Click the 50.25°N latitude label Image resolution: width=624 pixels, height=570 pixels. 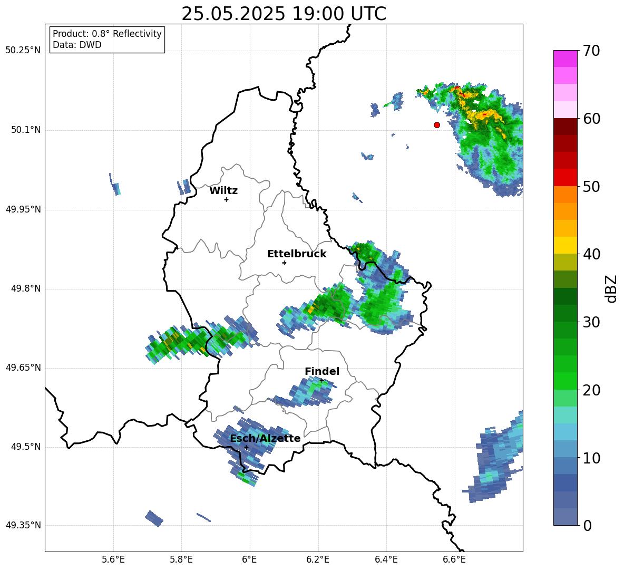coord(23,51)
